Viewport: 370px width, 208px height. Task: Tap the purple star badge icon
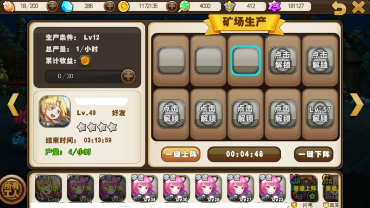(274, 6)
